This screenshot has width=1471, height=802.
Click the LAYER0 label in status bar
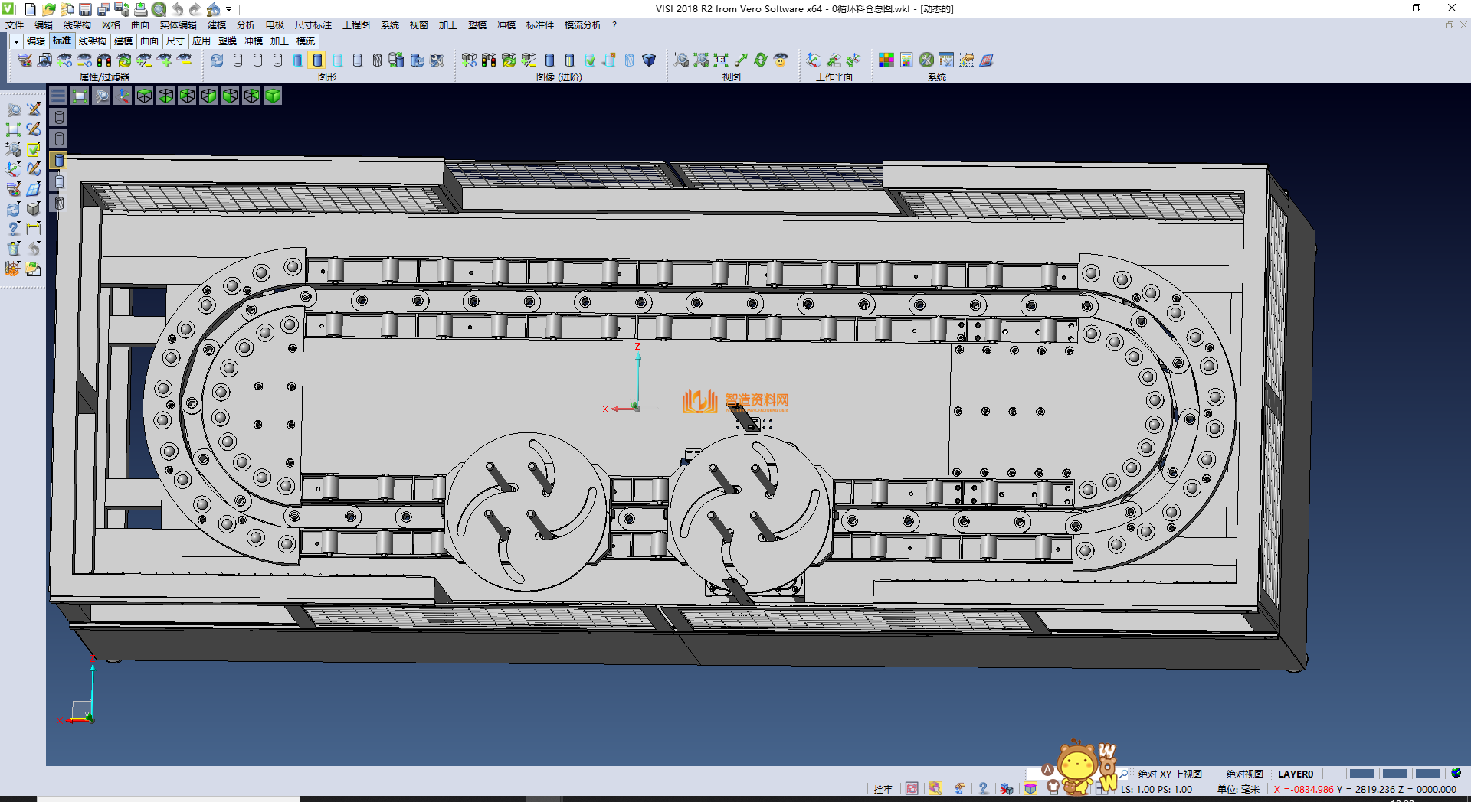(x=1295, y=774)
